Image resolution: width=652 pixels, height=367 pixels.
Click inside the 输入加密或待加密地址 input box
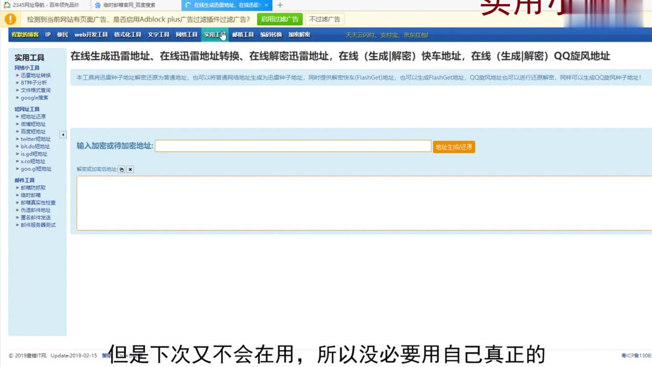(x=292, y=145)
